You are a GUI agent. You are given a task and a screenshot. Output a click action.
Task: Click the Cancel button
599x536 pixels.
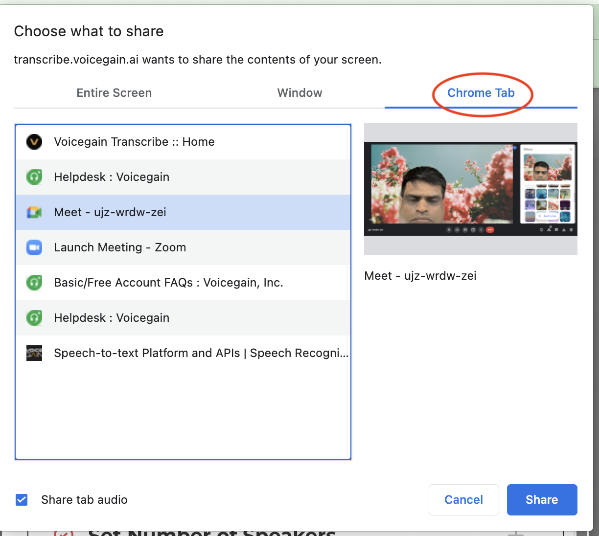[x=464, y=500]
